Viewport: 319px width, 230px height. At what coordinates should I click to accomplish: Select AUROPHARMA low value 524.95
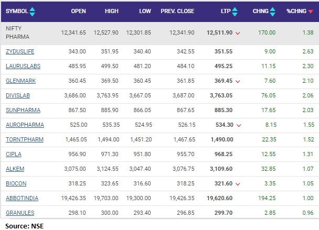pos(143,125)
